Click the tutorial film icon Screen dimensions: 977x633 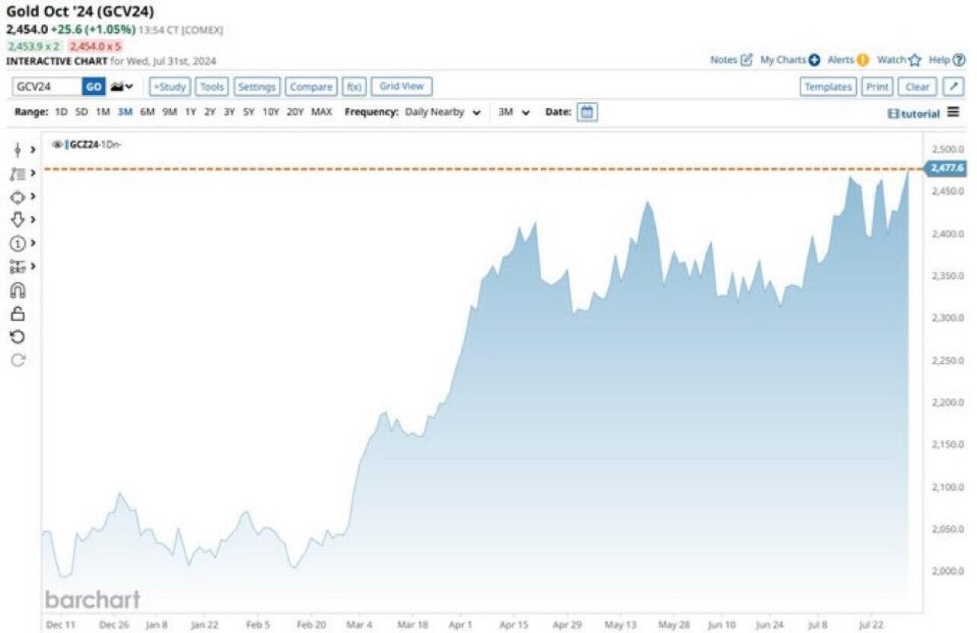(893, 113)
